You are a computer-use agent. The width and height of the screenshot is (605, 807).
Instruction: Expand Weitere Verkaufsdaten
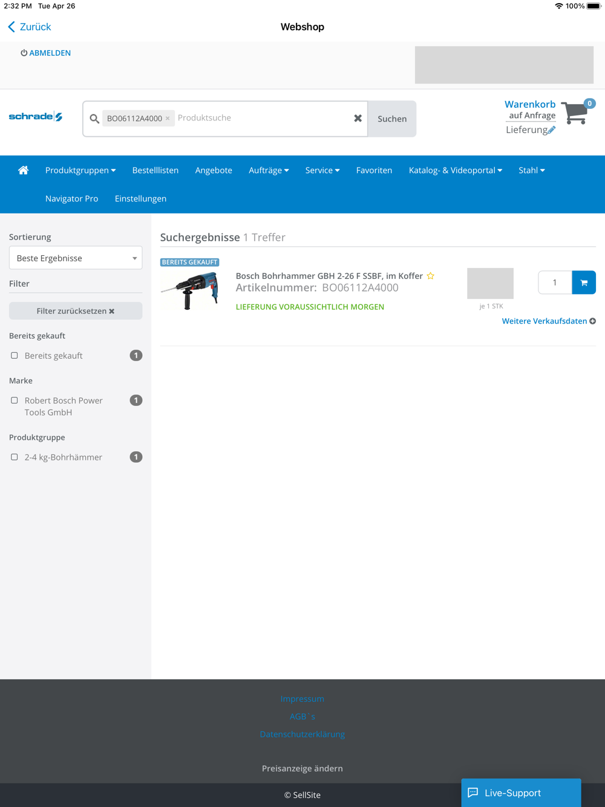(549, 321)
